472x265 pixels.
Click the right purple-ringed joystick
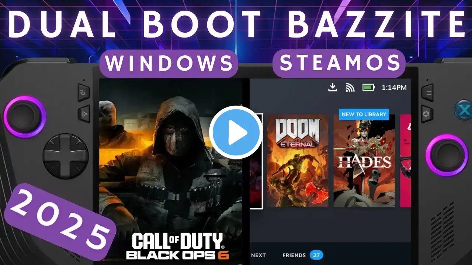pos(447,155)
